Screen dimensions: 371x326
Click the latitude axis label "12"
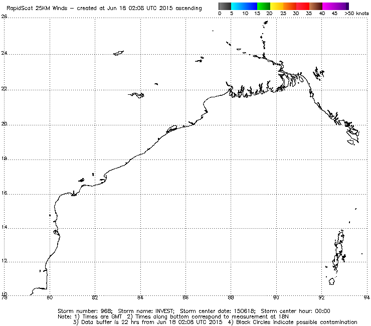click(x=4, y=261)
